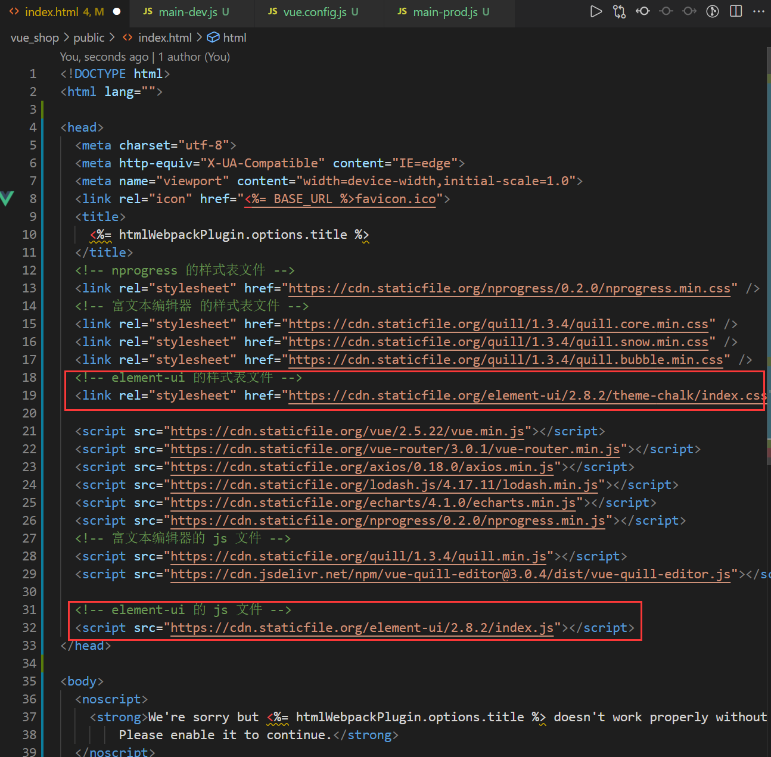
Task: Click the toggle file blame circle icon
Action: point(666,11)
